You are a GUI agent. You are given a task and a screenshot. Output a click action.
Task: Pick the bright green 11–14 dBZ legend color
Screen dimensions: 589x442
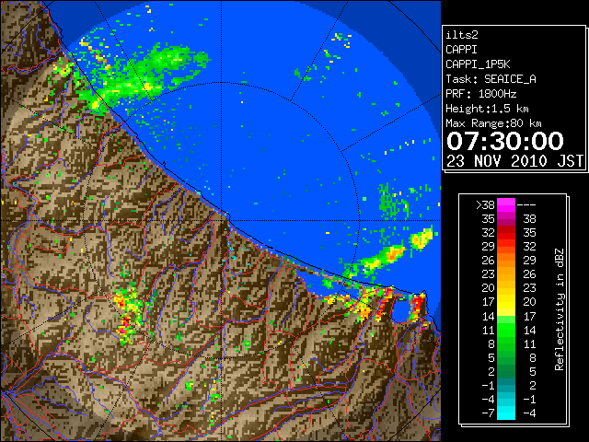pyautogui.click(x=506, y=330)
